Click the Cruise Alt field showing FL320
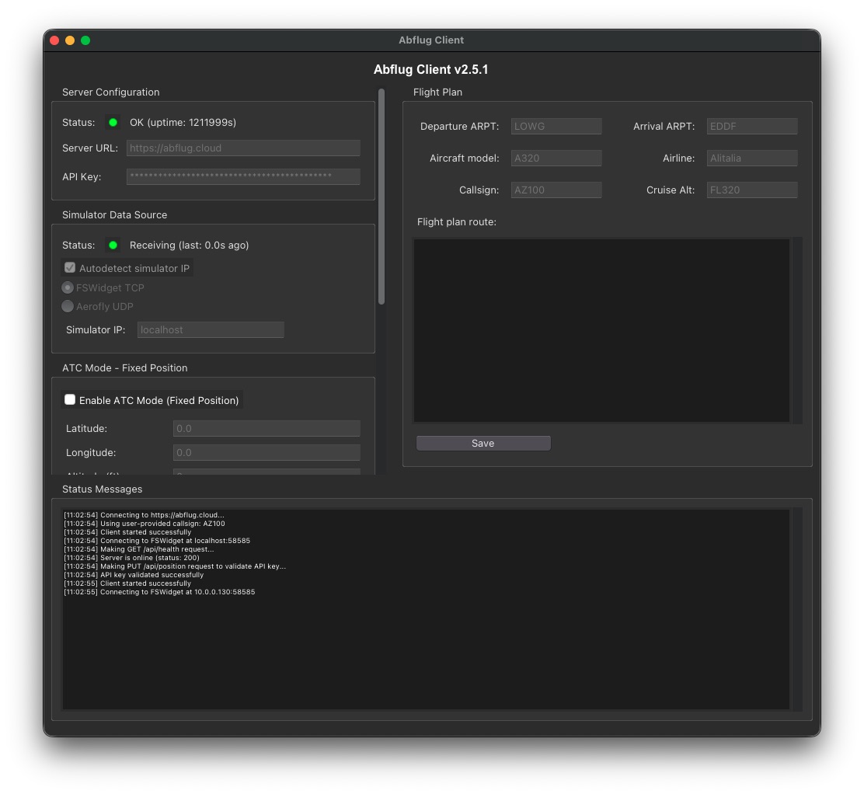864x794 pixels. click(x=751, y=190)
